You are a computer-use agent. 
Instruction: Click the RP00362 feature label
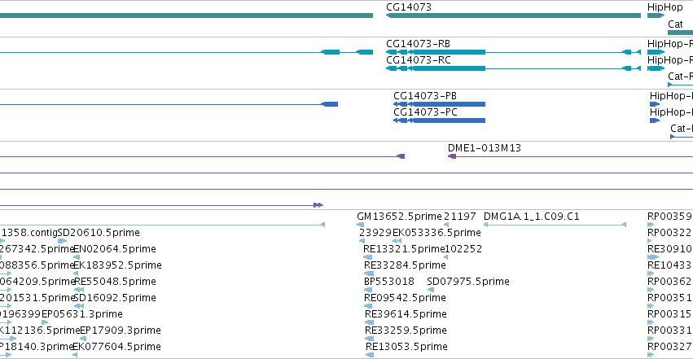670,282
